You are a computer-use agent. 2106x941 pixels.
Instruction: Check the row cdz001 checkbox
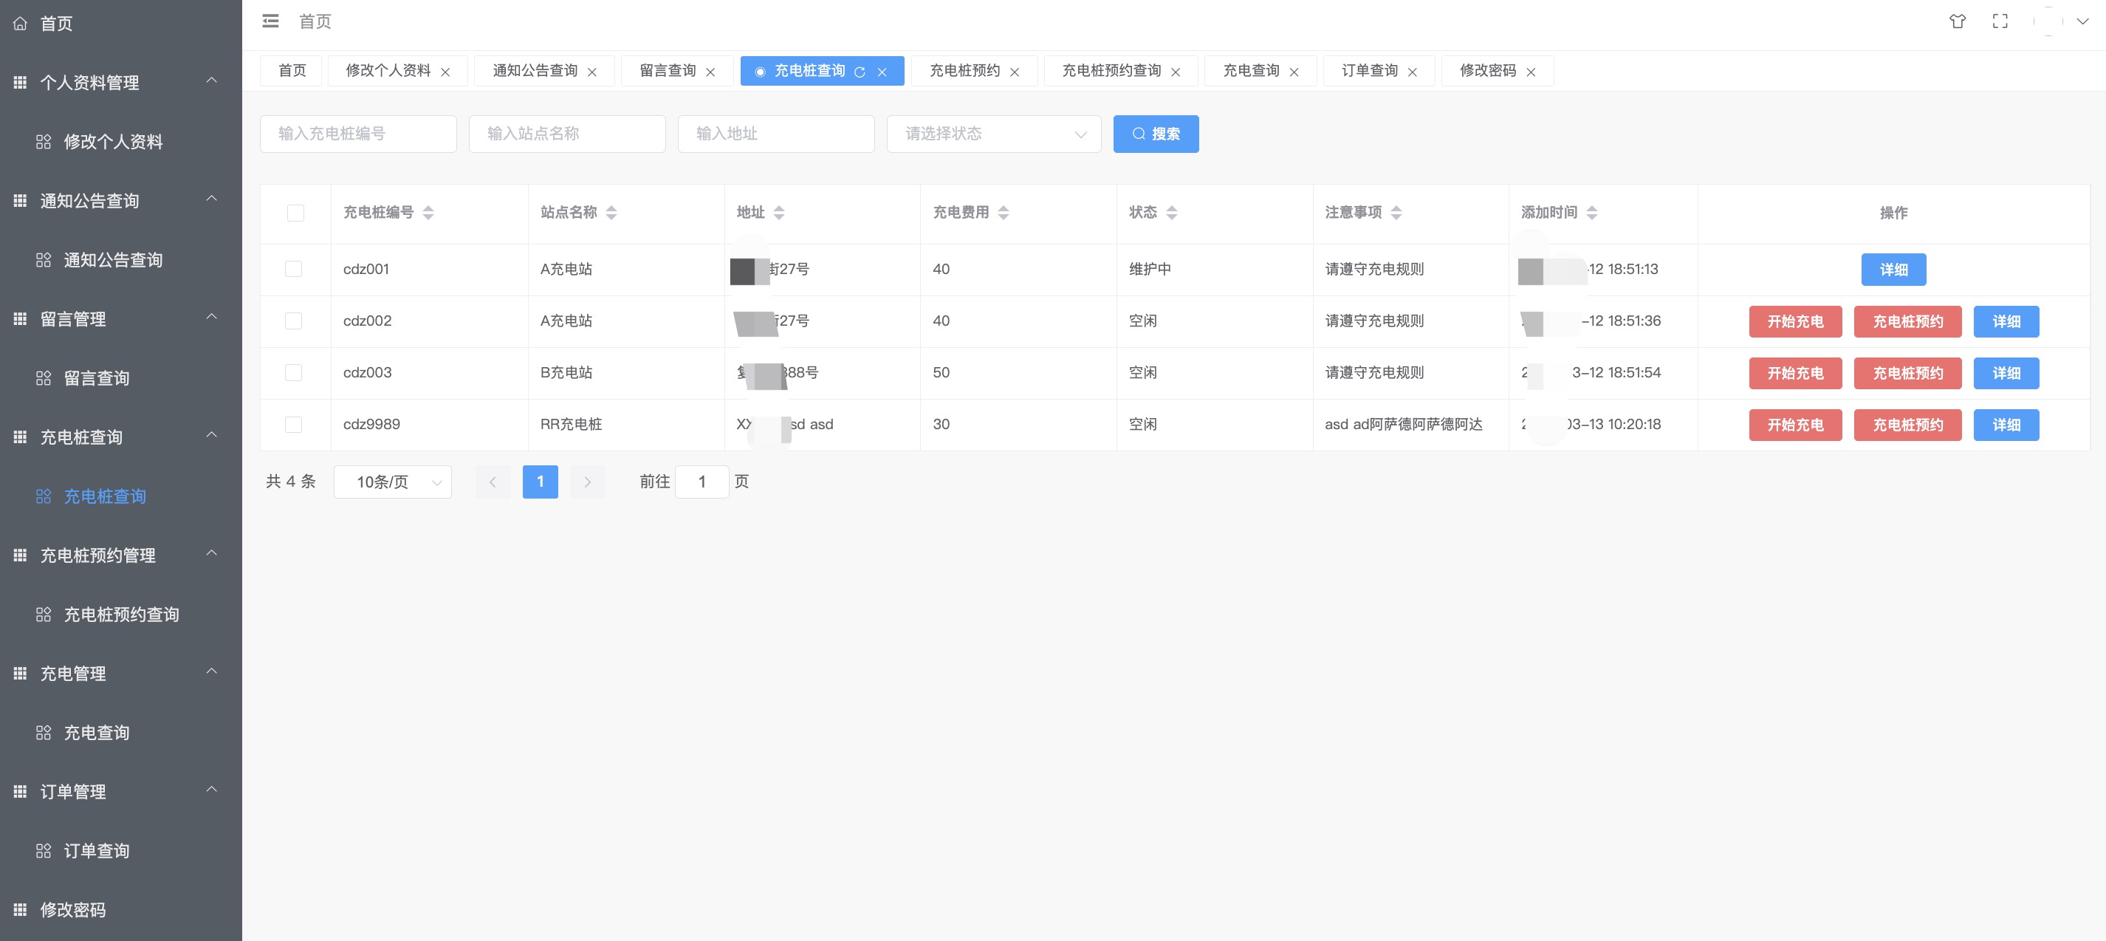point(293,269)
